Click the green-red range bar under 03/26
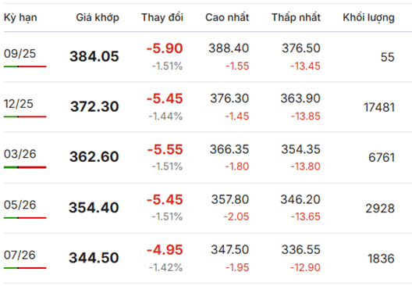The height and width of the screenshot is (286, 412). coord(25,167)
